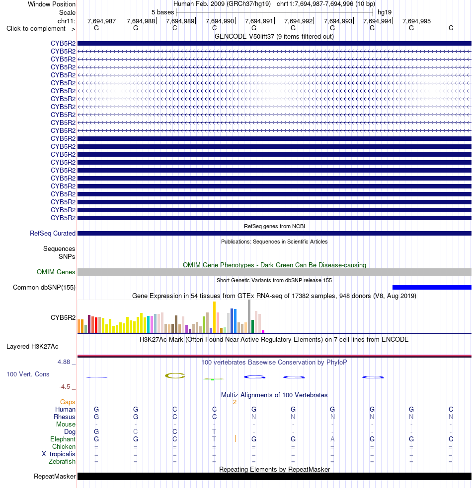472x488 pixels.
Task: Click the olive C logo in PhyloP track
Action: (175, 375)
